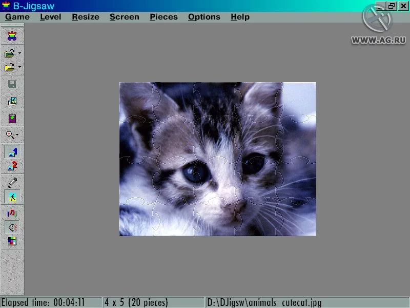Open the Screen menu
This screenshot has width=410, height=308.
coord(124,17)
